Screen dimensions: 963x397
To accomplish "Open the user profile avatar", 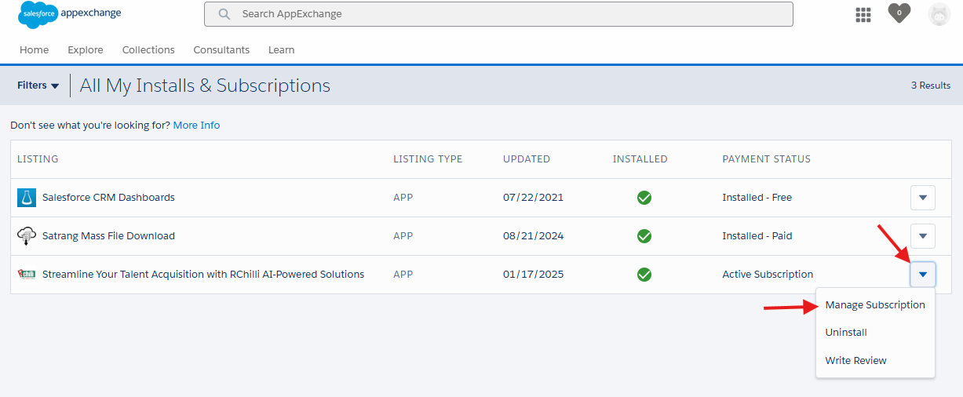I will (x=939, y=14).
